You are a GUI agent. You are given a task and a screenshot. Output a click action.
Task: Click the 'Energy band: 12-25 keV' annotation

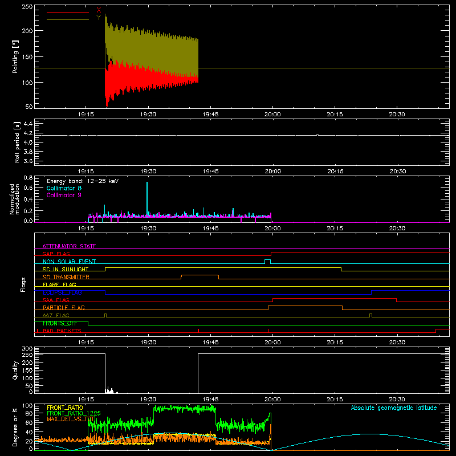click(x=83, y=181)
